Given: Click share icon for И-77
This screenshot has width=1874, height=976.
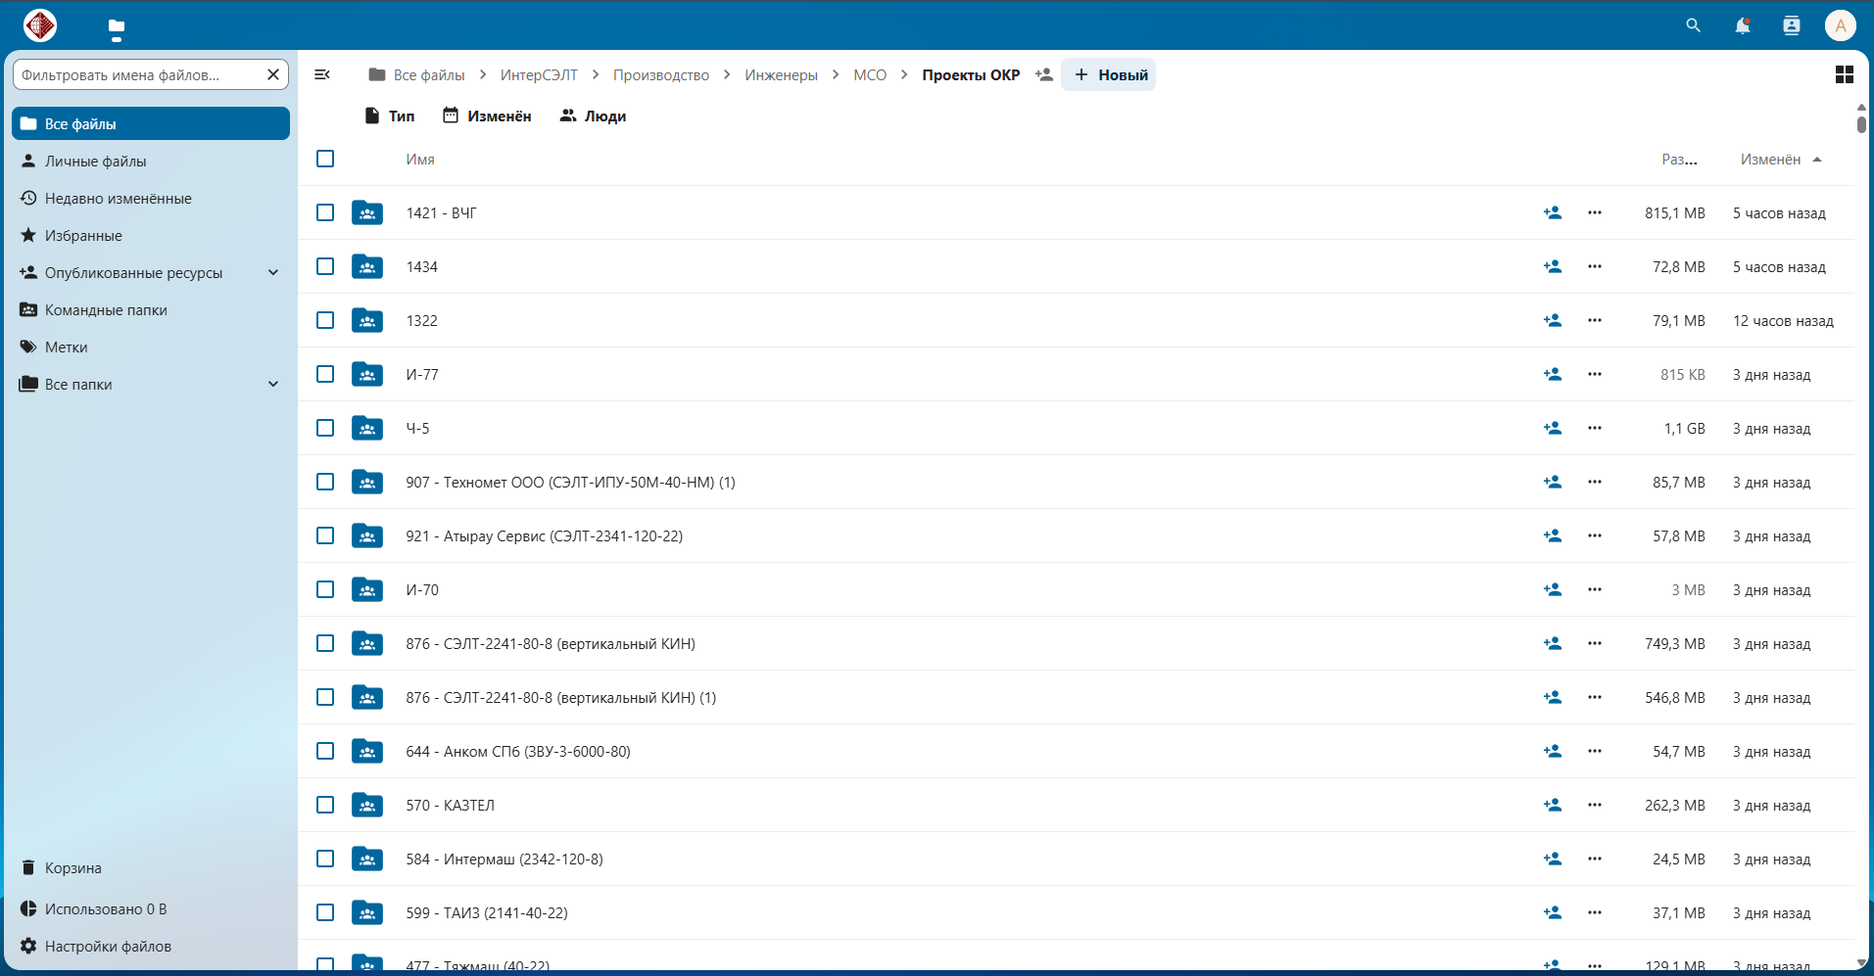Looking at the screenshot, I should [1553, 374].
